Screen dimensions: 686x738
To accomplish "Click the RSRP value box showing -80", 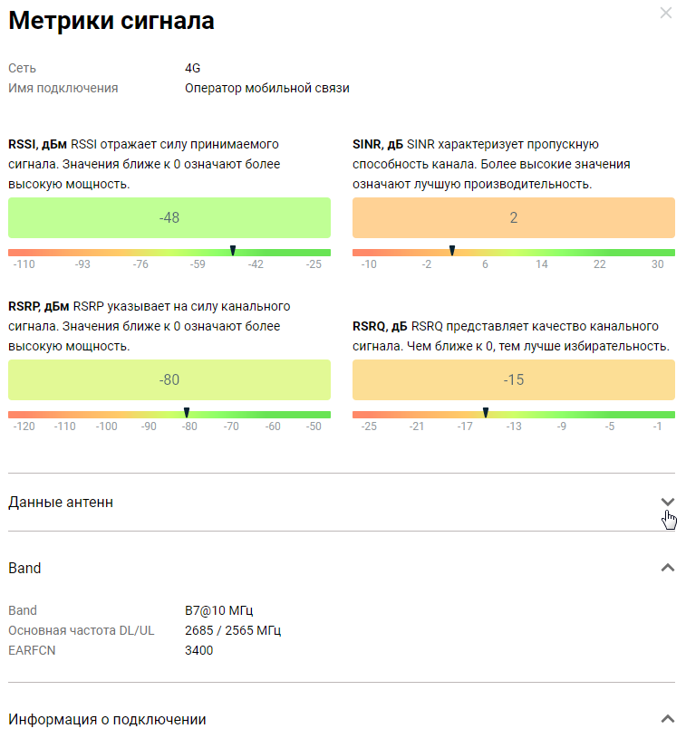I will tap(169, 380).
